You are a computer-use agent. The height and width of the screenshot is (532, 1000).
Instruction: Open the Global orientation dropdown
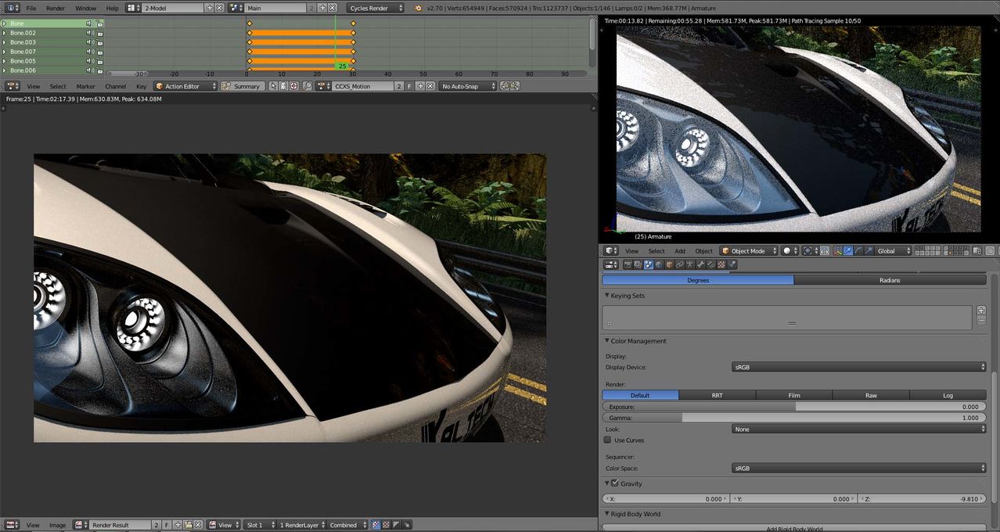tap(894, 251)
